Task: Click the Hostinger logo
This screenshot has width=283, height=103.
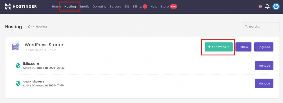Action: click(x=21, y=6)
